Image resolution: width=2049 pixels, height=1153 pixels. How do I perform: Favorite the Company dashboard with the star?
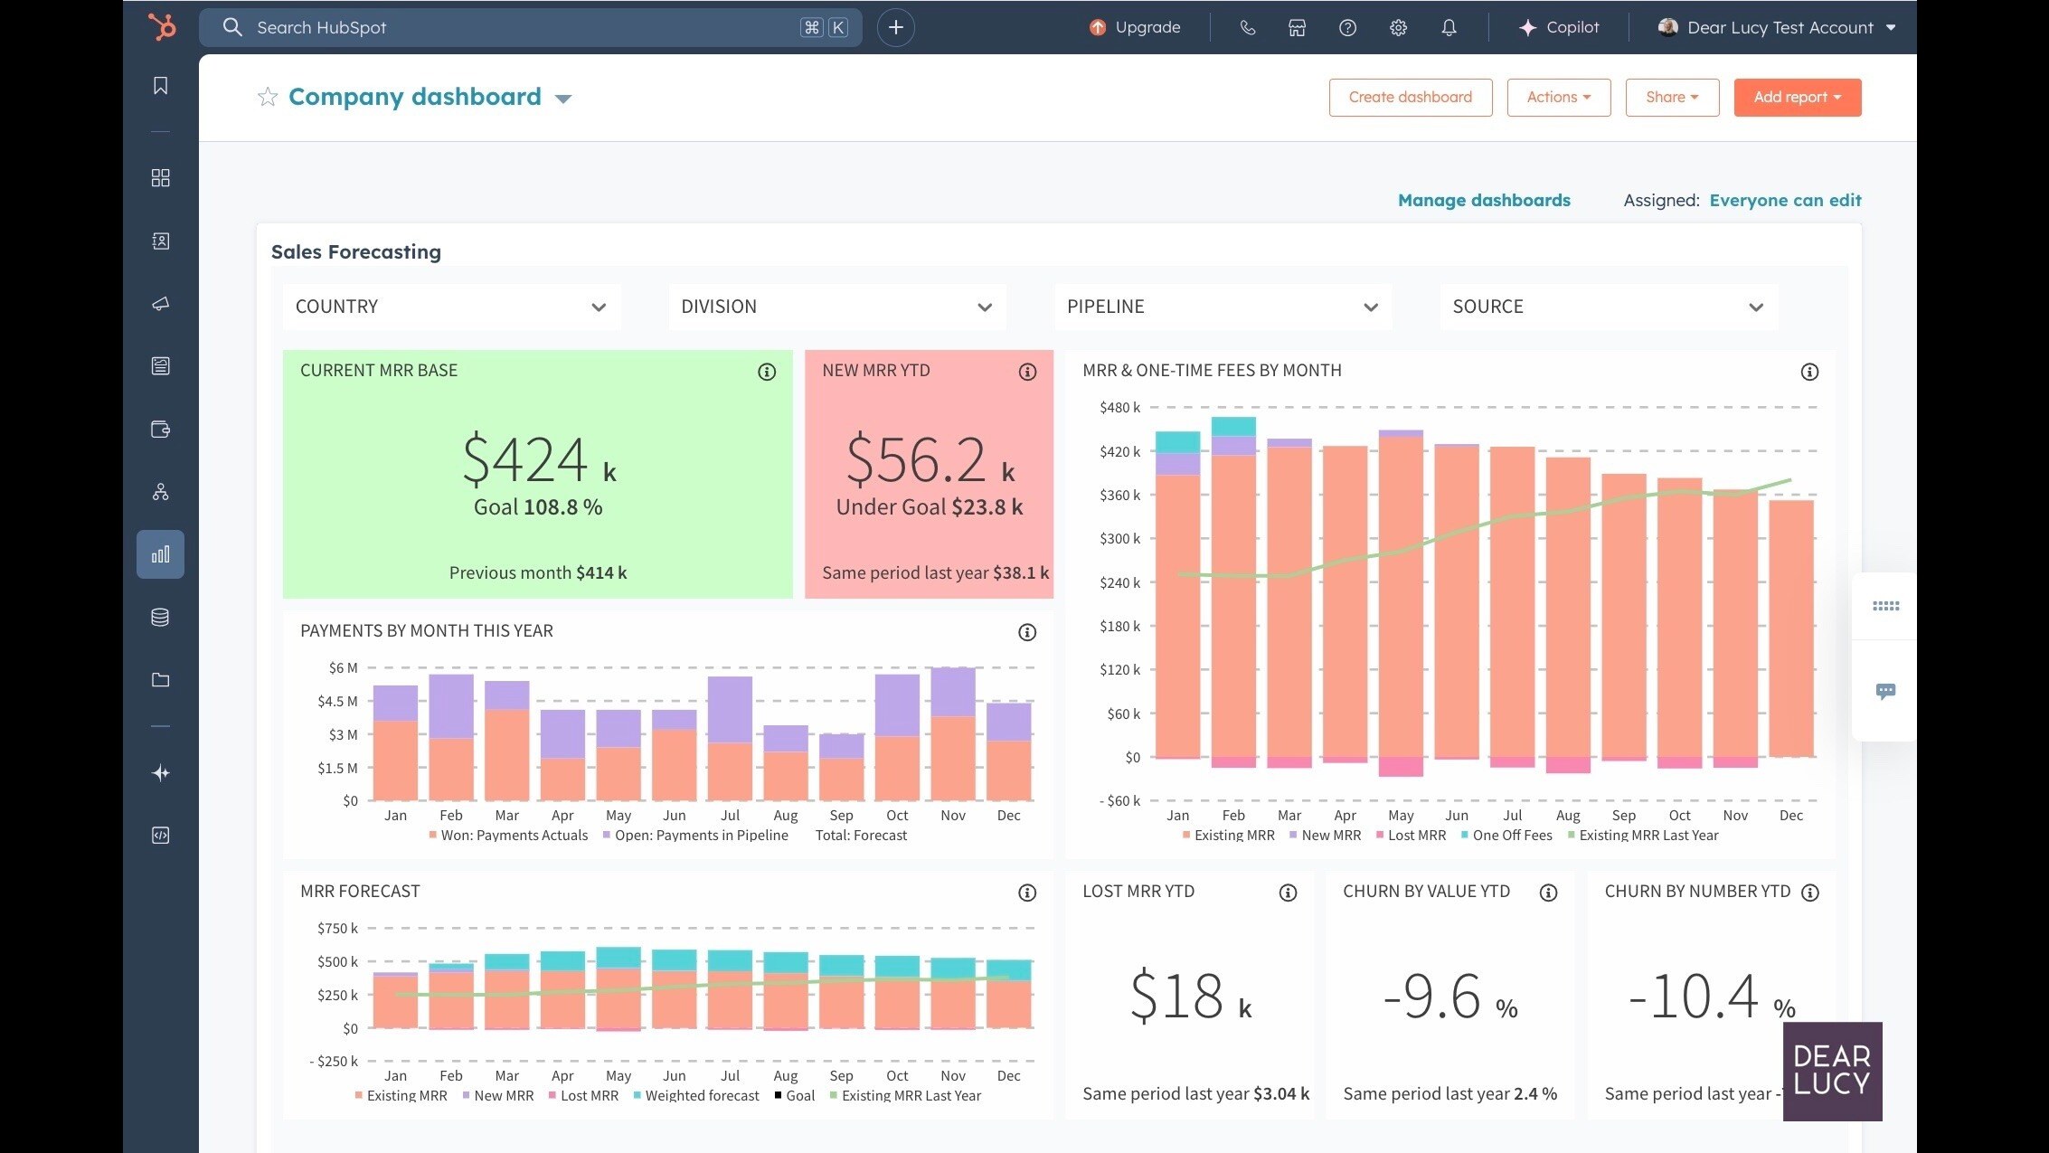pos(268,97)
